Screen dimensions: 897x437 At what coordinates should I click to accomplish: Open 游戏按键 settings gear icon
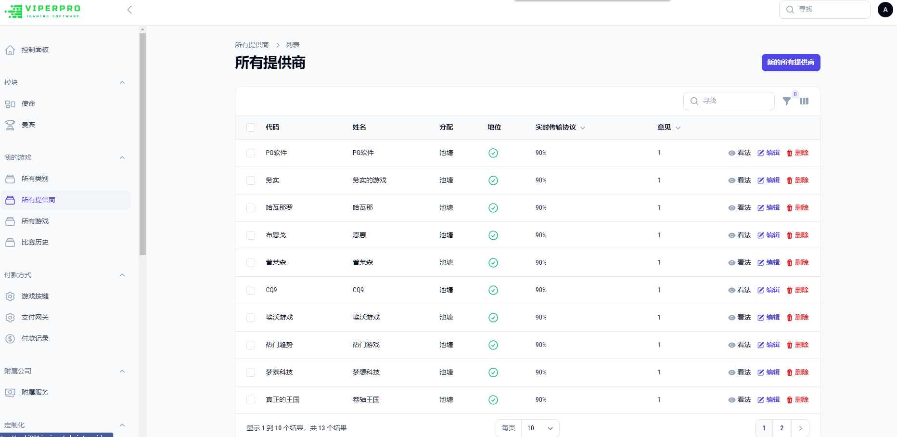[10, 296]
